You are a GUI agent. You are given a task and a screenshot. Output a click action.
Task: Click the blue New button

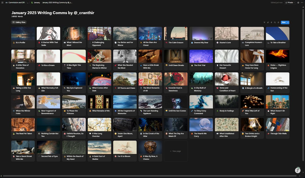(283, 22)
